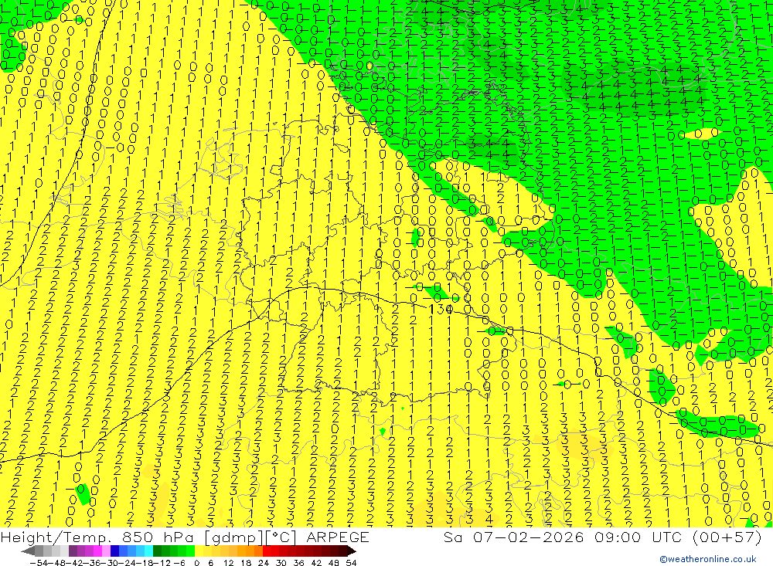This screenshot has height=566, width=773.
Task: Click the '30' legend value
Action: [281, 563]
